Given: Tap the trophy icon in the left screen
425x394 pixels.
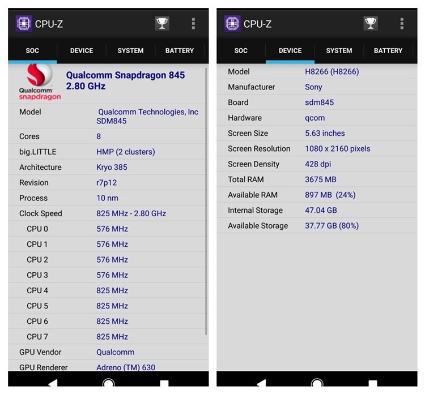Looking at the screenshot, I should point(162,24).
